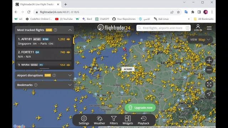Click the tracked flights list scroll handle
228x128 pixels.
click(x=44, y=69)
